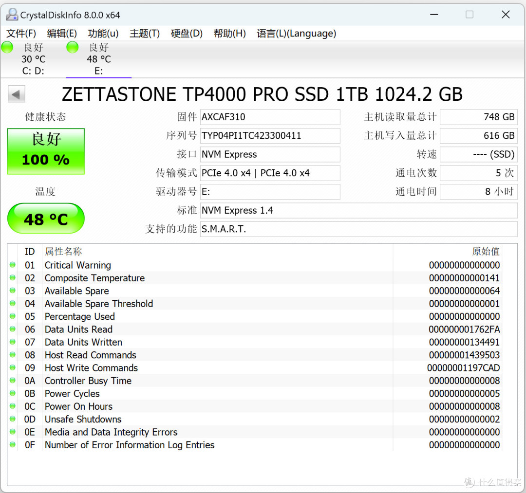Open the 硬盘(D) menu
Screen dimensions: 526x493
pos(187,34)
